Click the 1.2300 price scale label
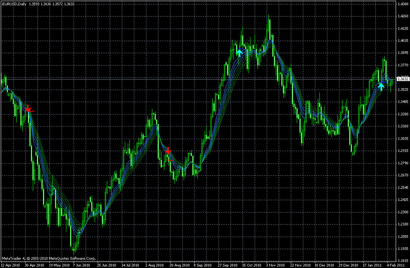Image resolution: width=410 pixels, height=268 pixels. [403, 212]
